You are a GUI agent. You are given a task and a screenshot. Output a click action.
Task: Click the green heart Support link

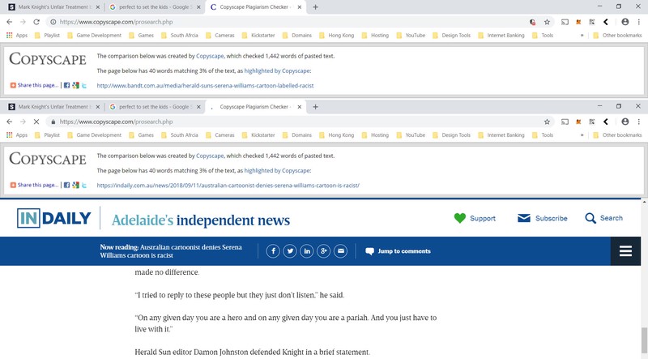pos(475,218)
